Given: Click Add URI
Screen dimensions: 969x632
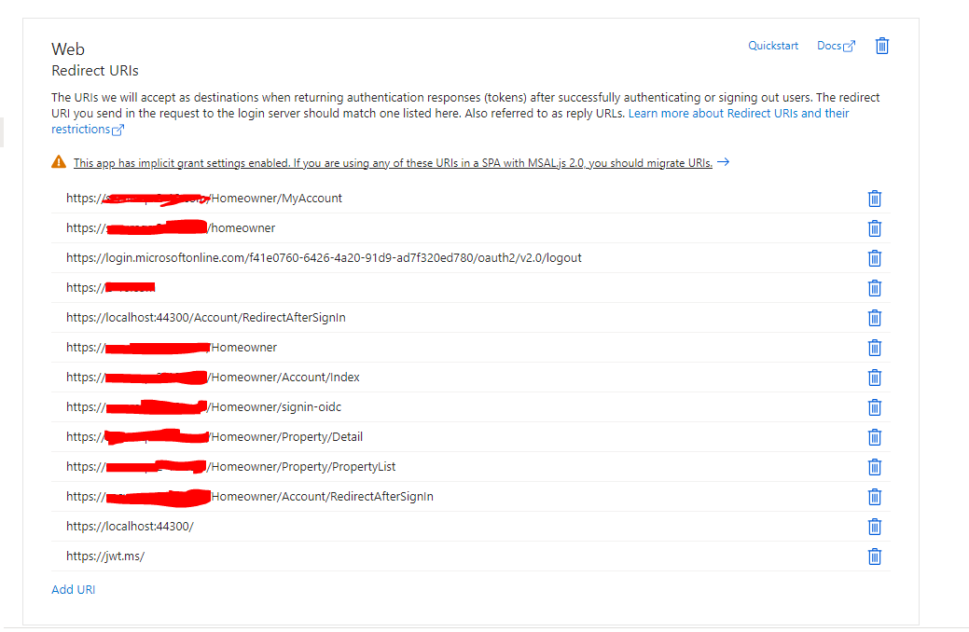Looking at the screenshot, I should (73, 589).
